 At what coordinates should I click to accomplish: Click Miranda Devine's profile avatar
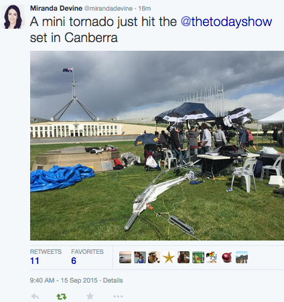[13, 17]
